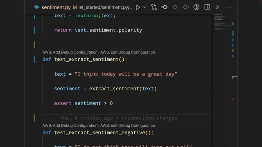This screenshot has width=262, height=147.
Task: Click AWS: Edit Debug Configuration above test_extract_sentiment
Action: pyautogui.click(x=127, y=52)
